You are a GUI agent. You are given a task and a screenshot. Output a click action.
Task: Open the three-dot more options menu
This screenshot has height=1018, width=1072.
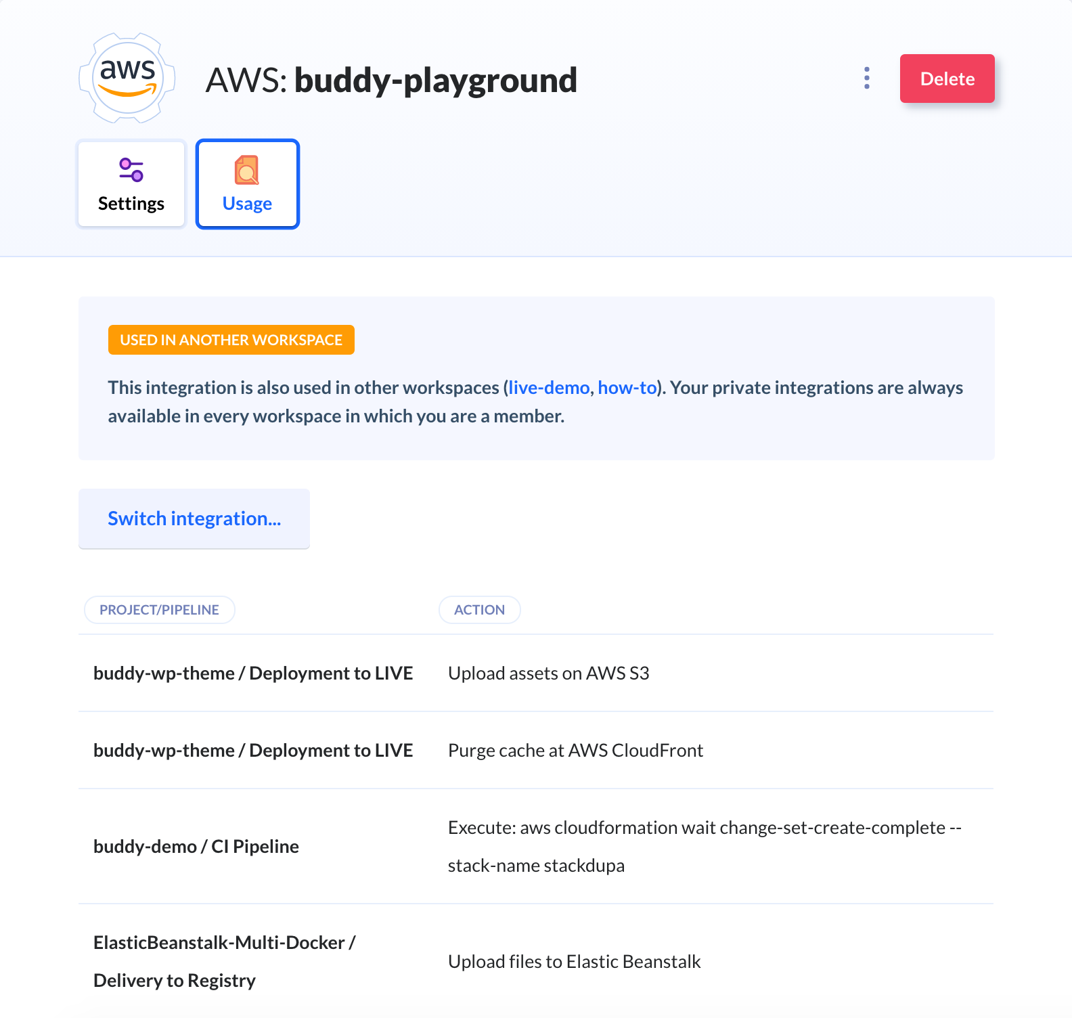(867, 79)
